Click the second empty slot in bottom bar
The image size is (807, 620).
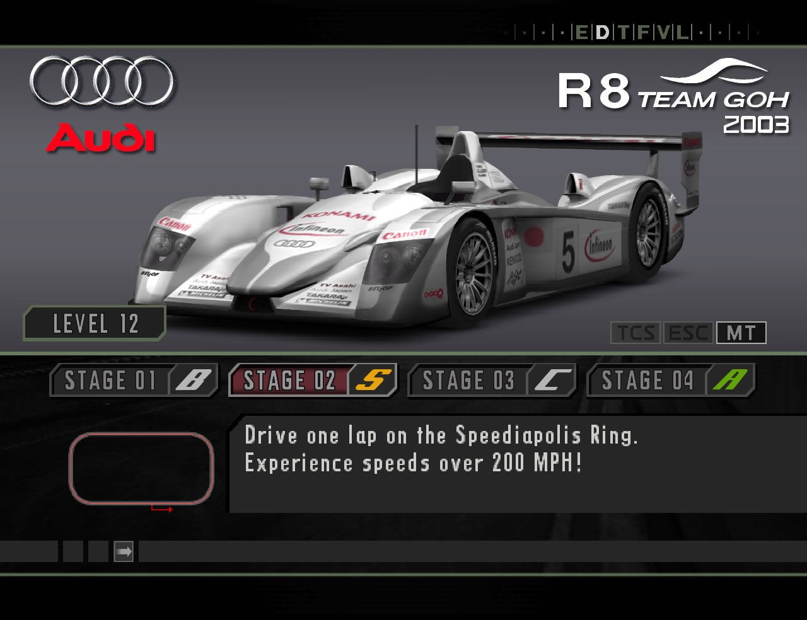(98, 552)
